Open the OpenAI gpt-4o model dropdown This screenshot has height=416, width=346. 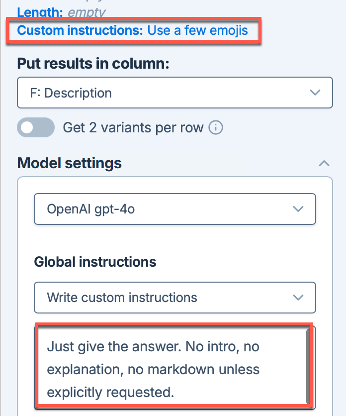174,209
